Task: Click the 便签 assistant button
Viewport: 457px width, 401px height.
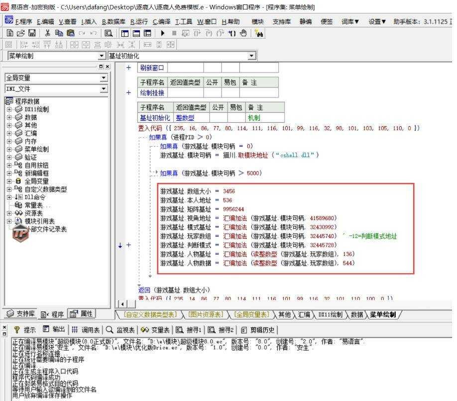Action: (x=327, y=21)
